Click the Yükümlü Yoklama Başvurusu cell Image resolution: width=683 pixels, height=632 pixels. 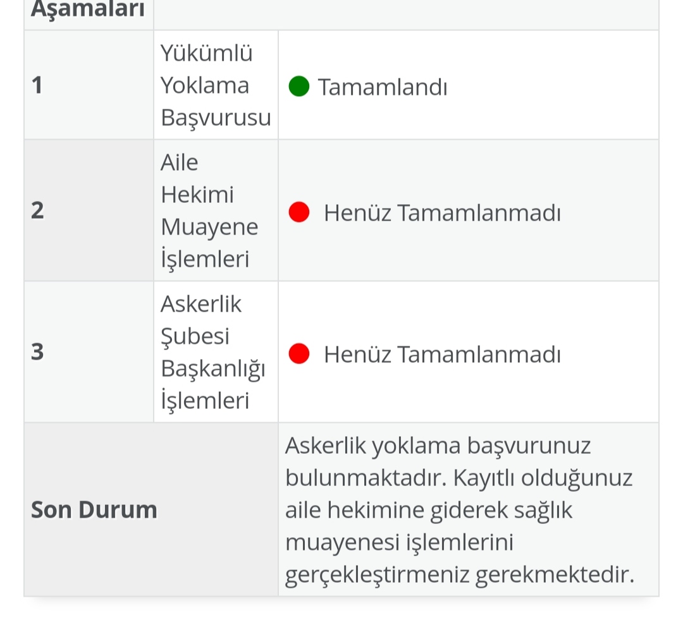216,85
